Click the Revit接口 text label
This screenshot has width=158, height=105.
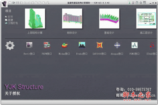tap(29, 54)
